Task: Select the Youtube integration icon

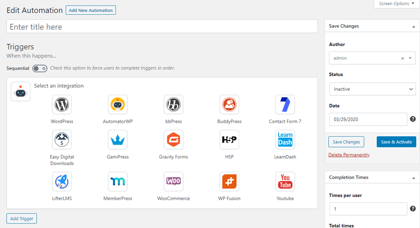Action: click(x=285, y=182)
